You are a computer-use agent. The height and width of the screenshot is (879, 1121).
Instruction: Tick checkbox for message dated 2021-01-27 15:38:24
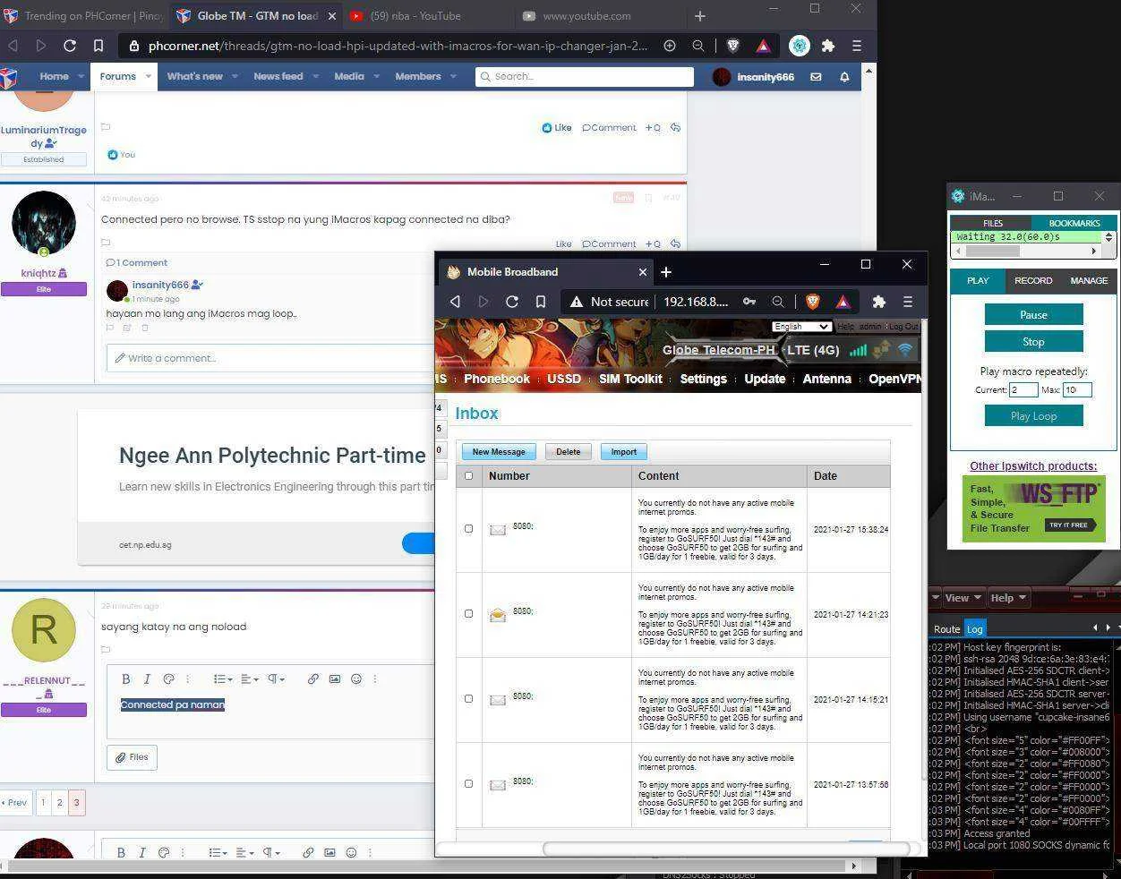[x=468, y=529]
